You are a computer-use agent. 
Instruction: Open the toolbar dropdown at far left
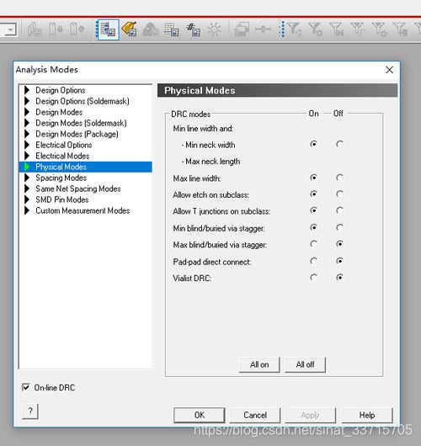pyautogui.click(x=11, y=29)
